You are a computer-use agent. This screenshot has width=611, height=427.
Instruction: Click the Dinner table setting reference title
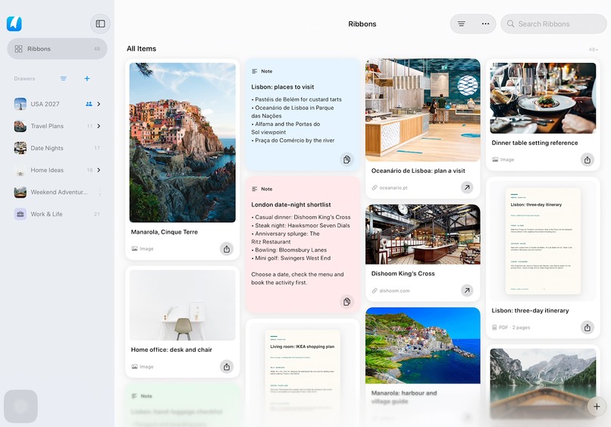coord(534,143)
